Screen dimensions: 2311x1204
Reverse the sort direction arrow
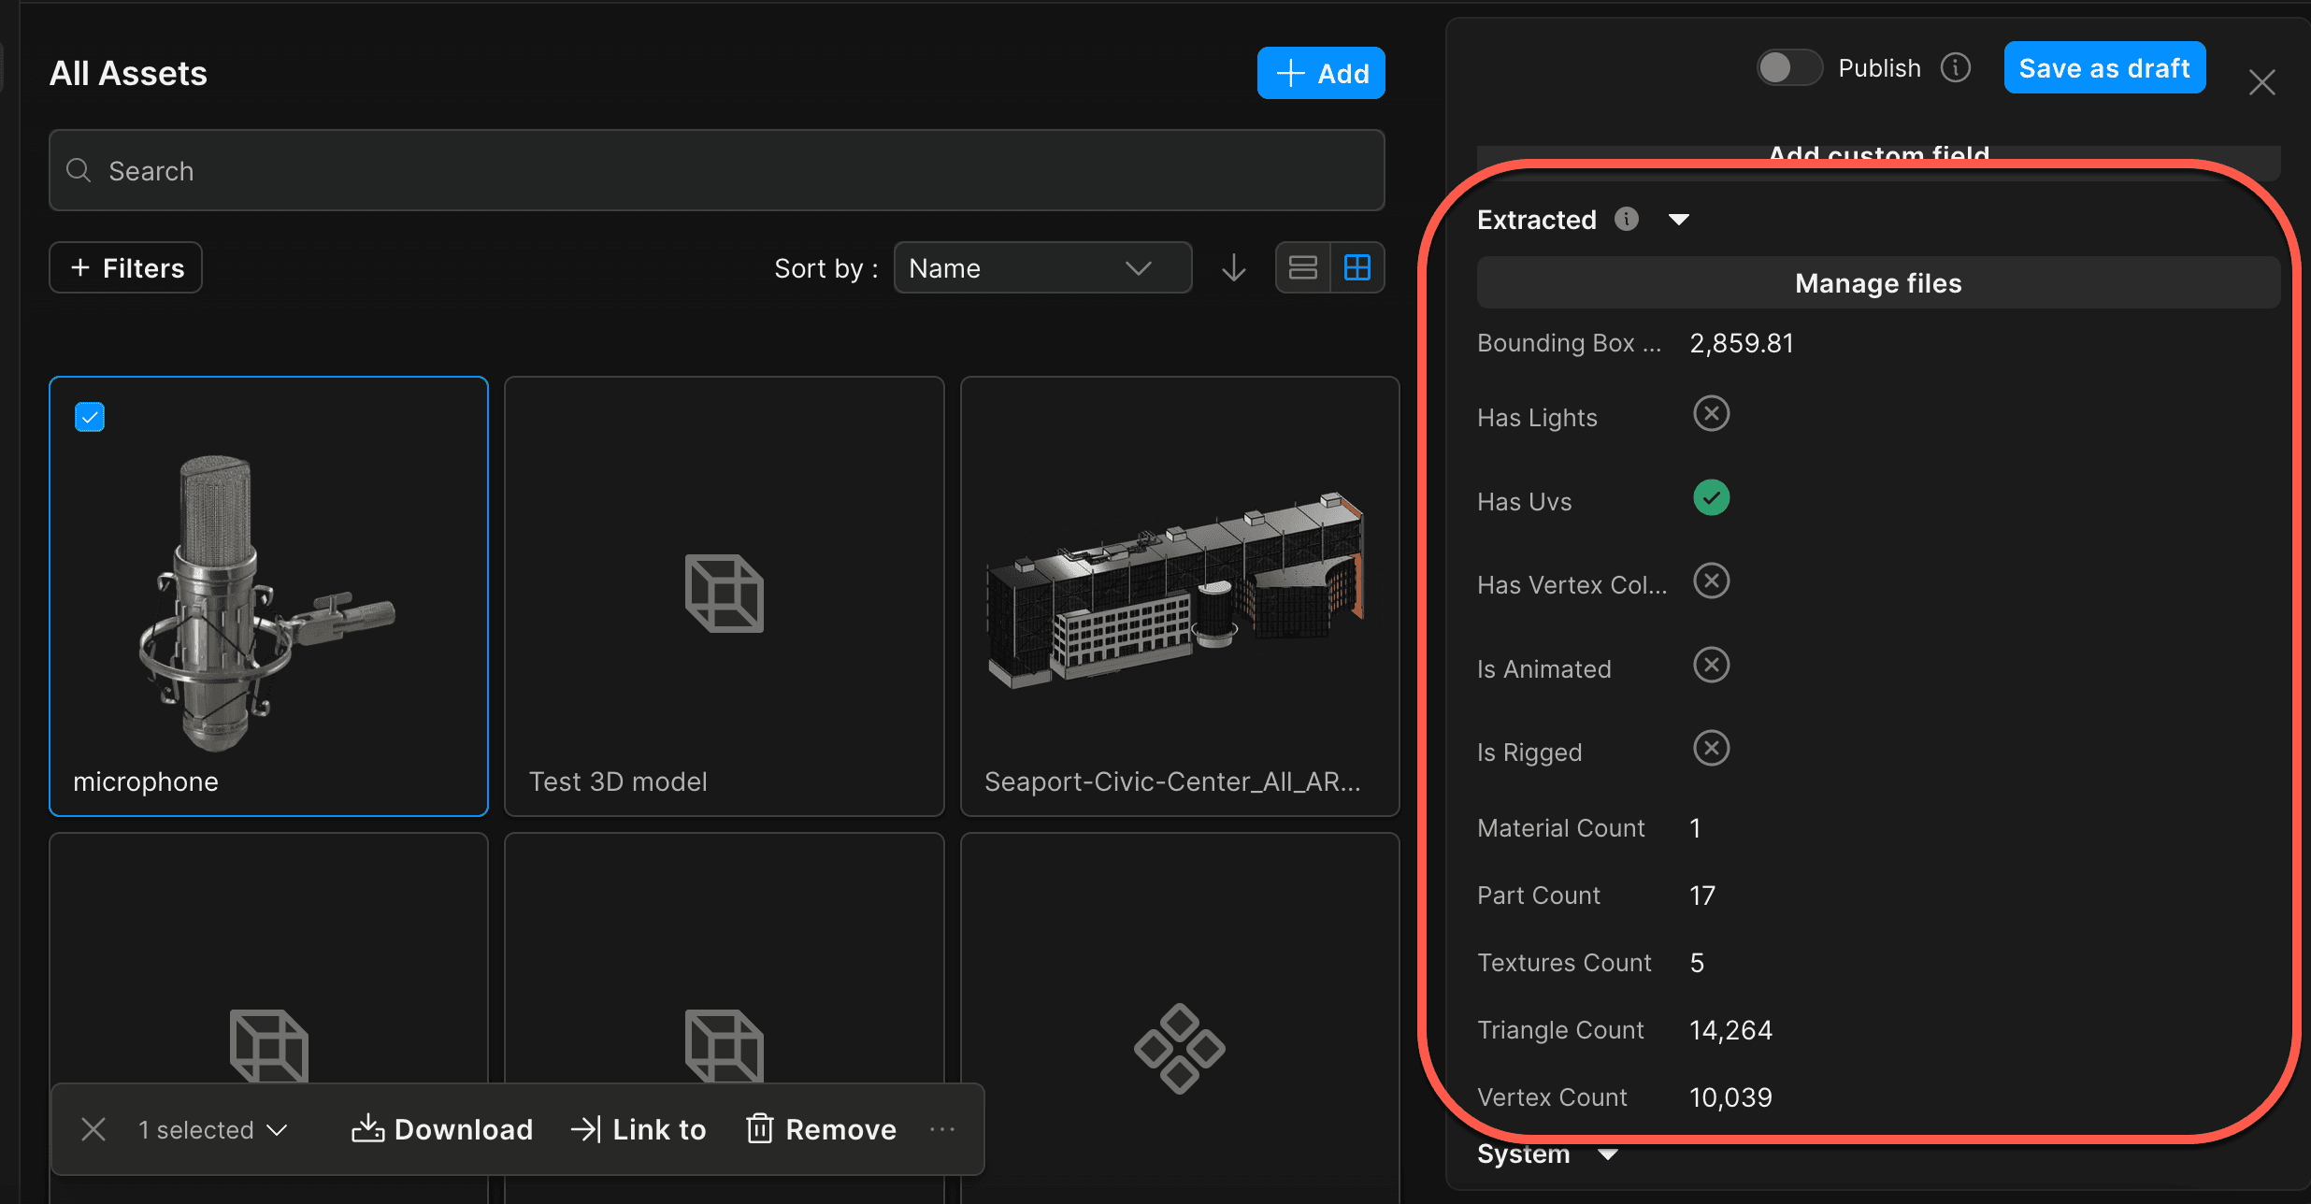(x=1232, y=267)
